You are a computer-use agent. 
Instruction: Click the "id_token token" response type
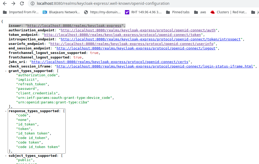[x=33, y=133]
